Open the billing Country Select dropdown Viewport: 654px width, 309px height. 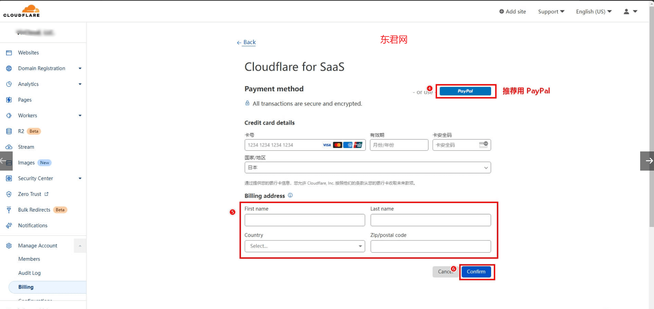coord(305,246)
